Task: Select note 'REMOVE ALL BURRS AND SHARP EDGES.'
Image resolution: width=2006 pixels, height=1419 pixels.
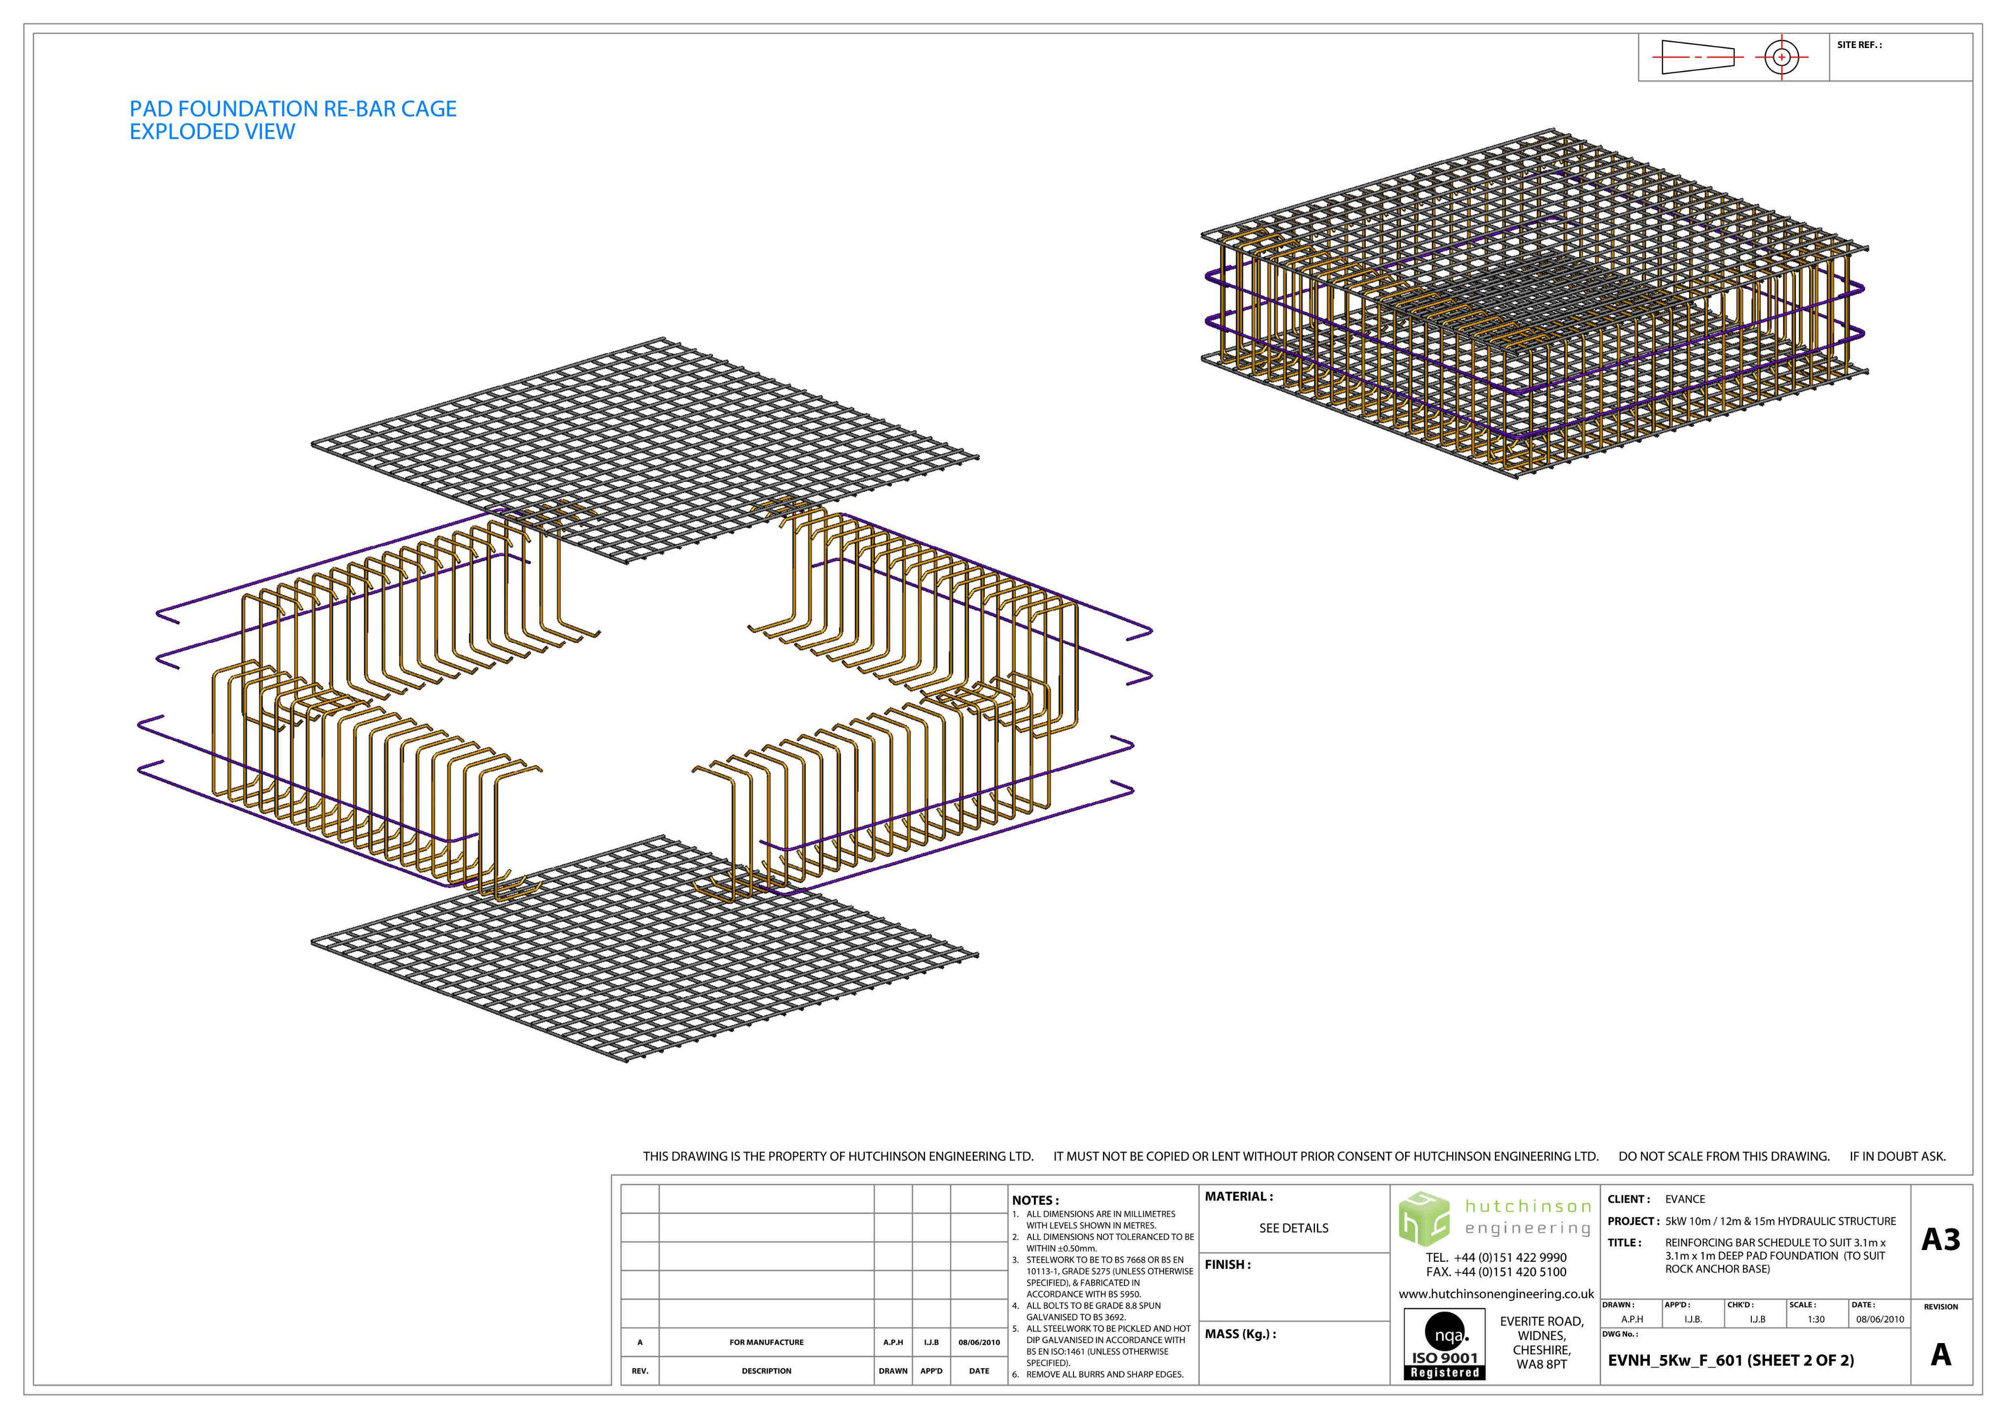Action: coord(1104,1374)
